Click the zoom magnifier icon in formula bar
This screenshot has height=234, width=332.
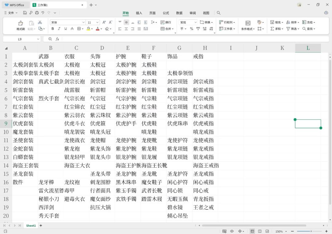(50, 39)
